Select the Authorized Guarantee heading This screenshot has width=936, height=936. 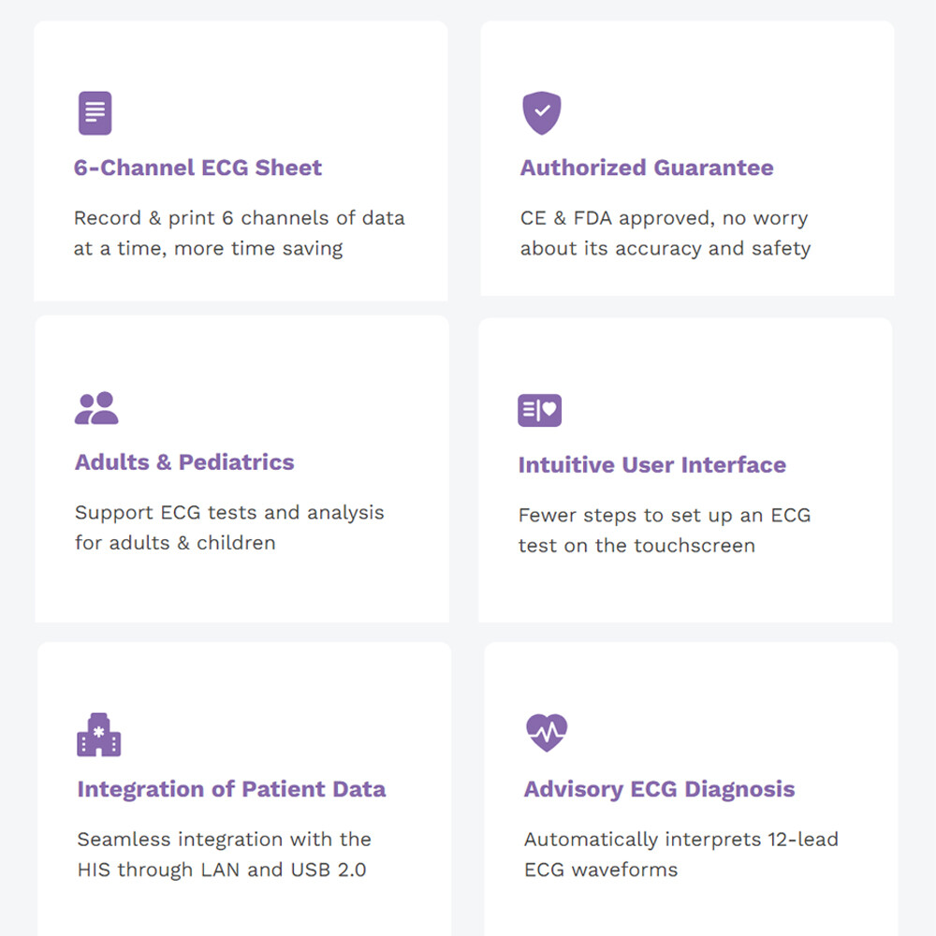click(647, 168)
